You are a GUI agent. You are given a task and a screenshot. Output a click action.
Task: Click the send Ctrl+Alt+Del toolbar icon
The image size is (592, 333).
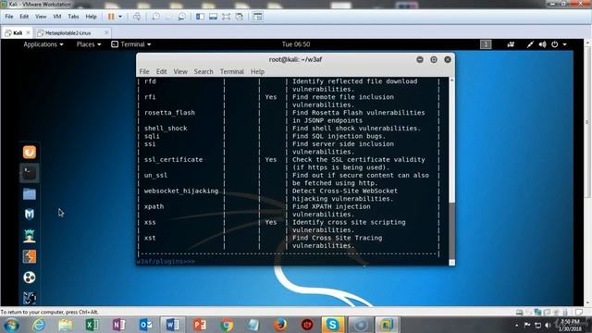tap(137, 17)
